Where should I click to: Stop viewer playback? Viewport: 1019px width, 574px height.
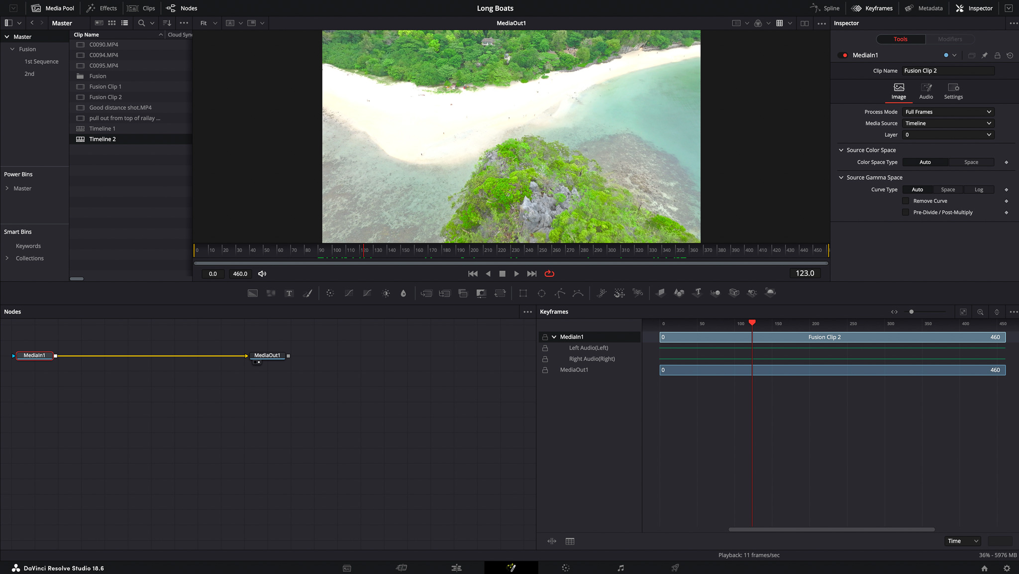click(503, 274)
